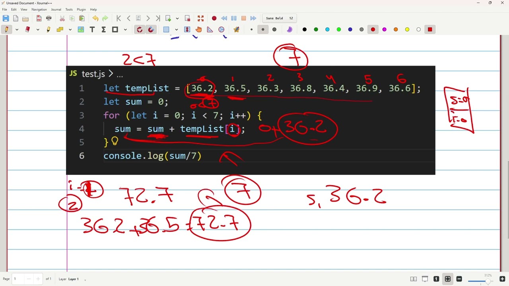The width and height of the screenshot is (509, 286).
Task: Choose the Draw Rectangle shape tool
Action: (115, 29)
